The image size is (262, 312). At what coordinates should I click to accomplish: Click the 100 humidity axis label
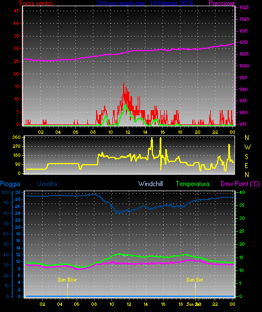click(x=5, y=192)
